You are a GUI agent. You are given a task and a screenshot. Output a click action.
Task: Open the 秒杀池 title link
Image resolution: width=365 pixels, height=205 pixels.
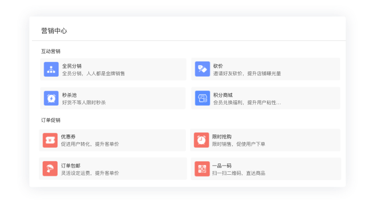point(69,95)
